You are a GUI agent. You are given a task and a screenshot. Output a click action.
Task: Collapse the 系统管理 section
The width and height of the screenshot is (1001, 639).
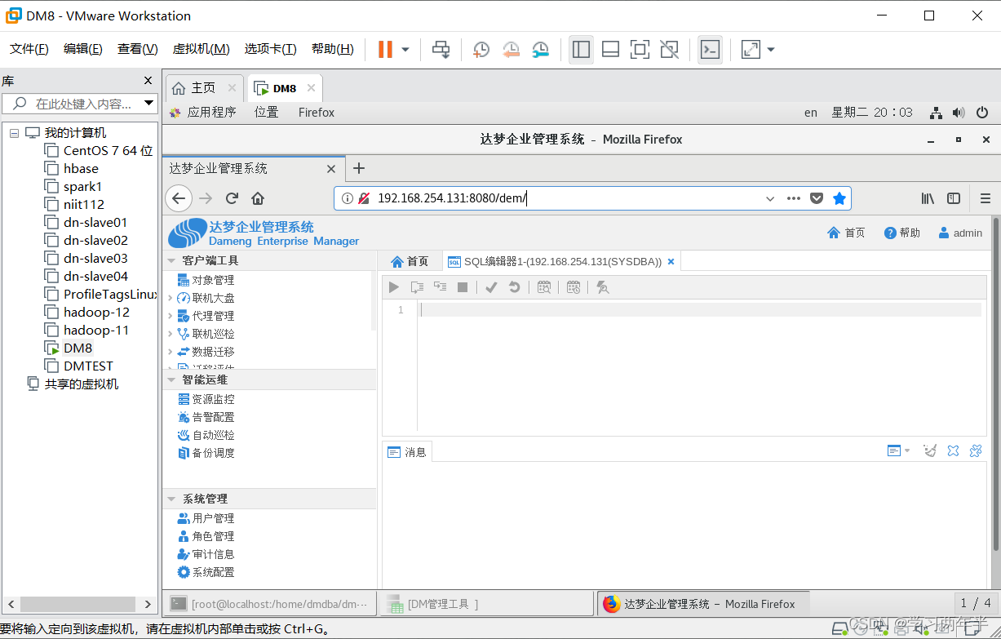pos(171,499)
